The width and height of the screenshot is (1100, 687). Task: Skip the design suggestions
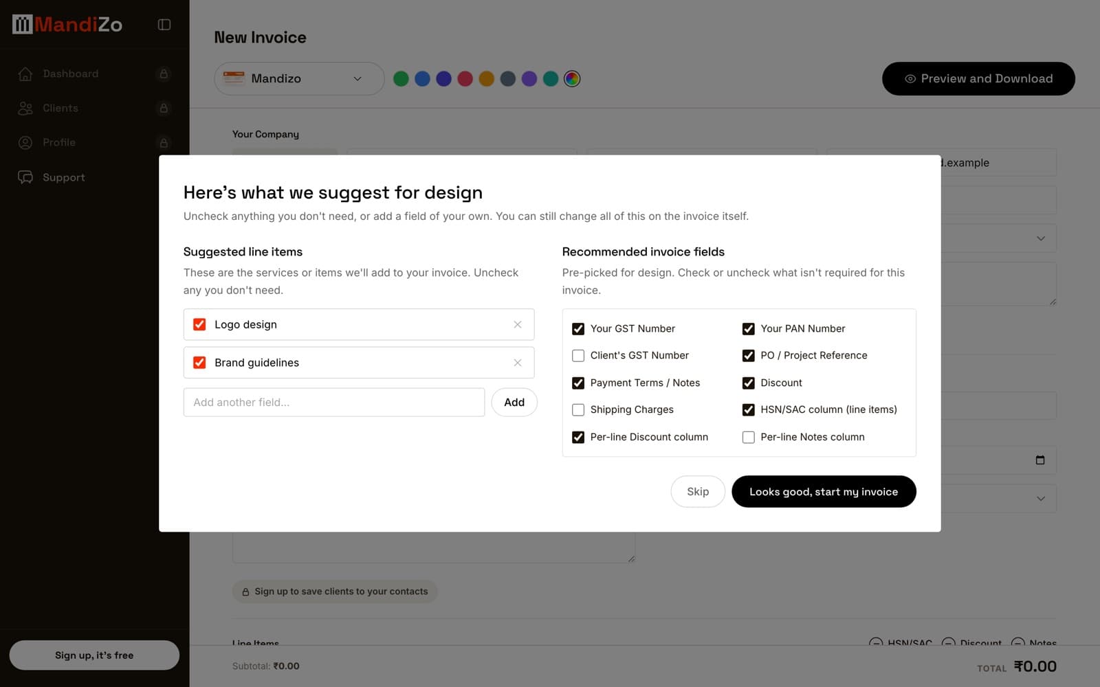pos(698,492)
